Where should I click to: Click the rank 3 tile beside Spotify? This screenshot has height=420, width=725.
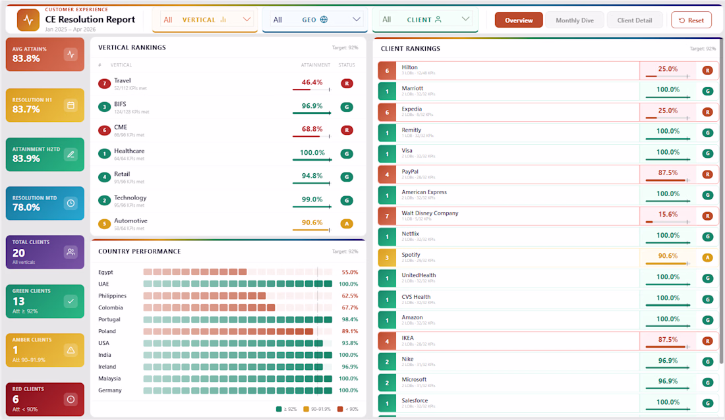(387, 258)
